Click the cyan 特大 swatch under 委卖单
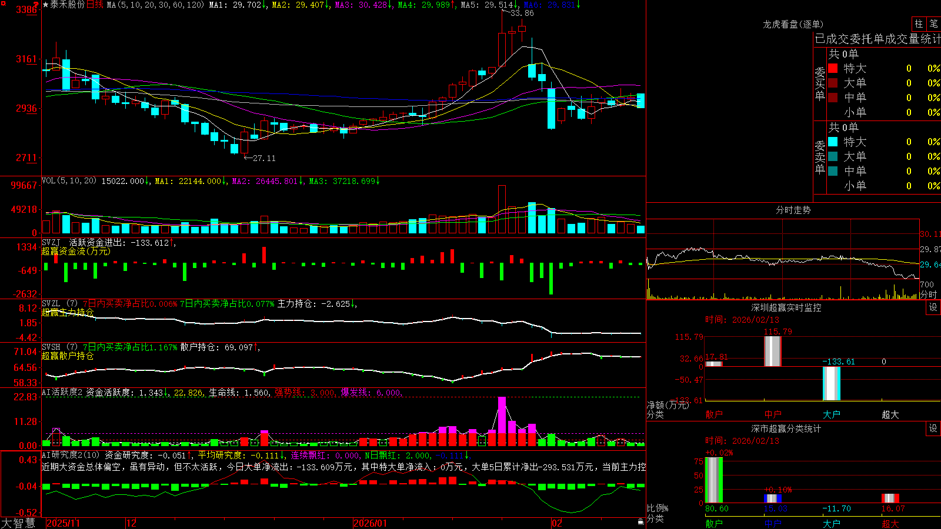Screen dimensions: 941x529 click(833, 142)
